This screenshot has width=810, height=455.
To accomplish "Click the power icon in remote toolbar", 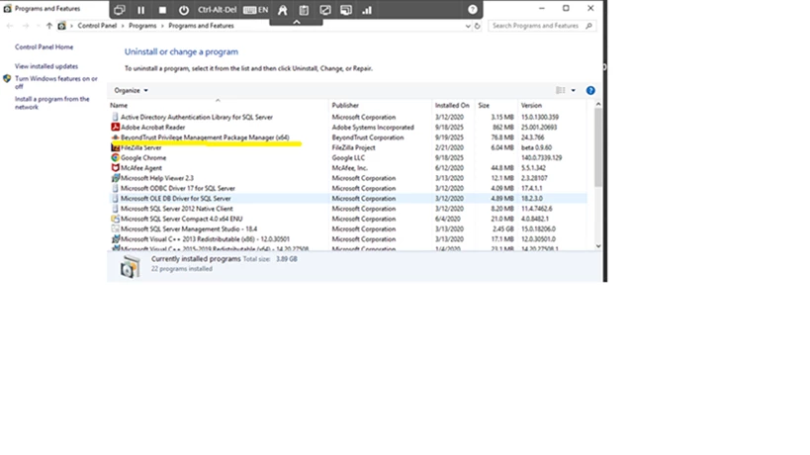I will click(x=183, y=10).
